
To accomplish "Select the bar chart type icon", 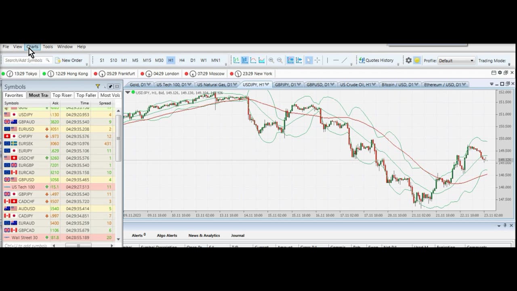I will [x=236, y=60].
